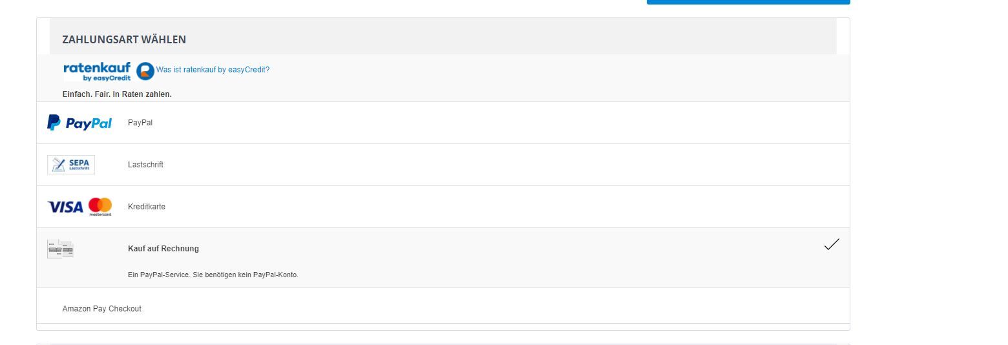
Task: Click the 'Einfach. Fair. In Raten zahlen.' text
Action: [x=117, y=94]
